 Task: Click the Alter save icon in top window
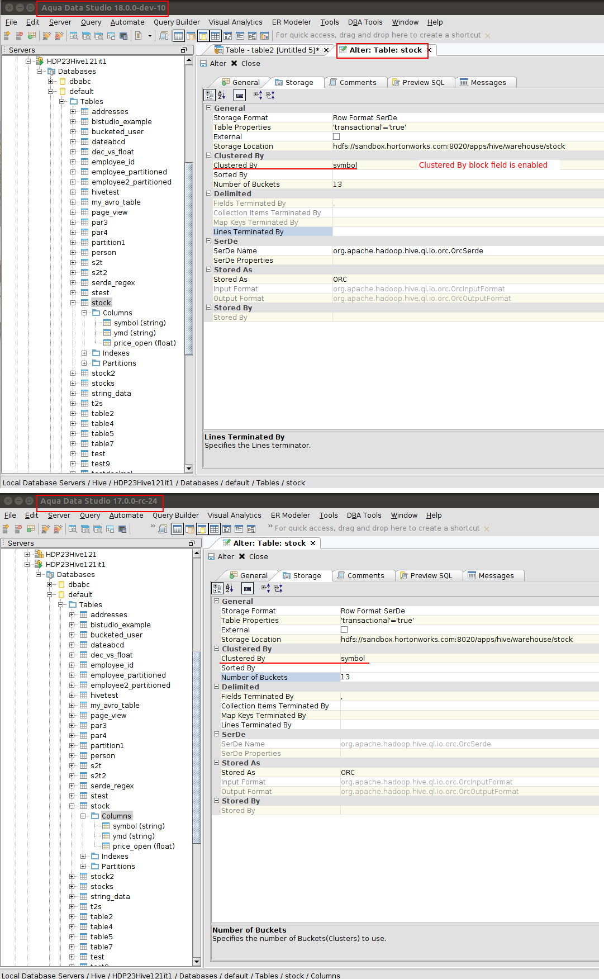(203, 63)
